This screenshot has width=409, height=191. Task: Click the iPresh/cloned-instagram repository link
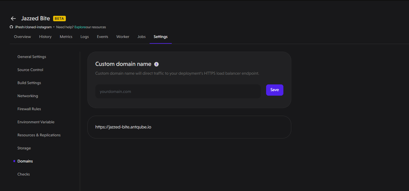click(33, 27)
